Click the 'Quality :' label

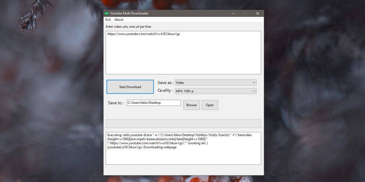pyautogui.click(x=165, y=90)
